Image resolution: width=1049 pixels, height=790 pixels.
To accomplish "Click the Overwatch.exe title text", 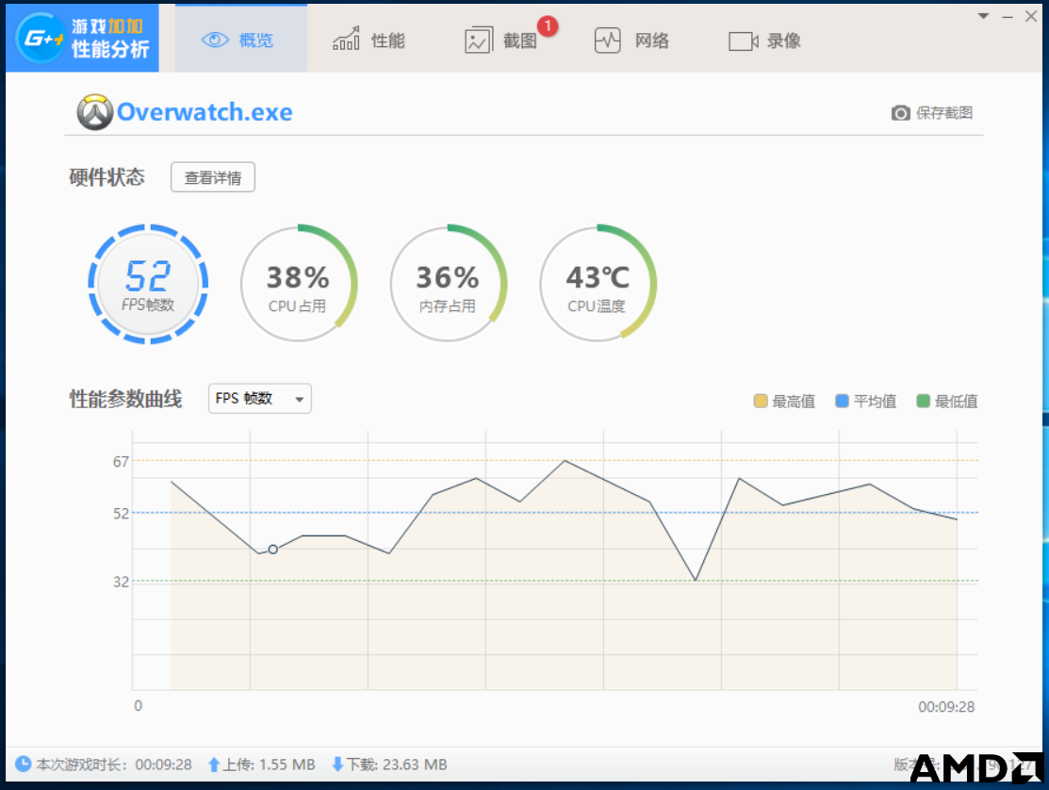I will coord(205,111).
